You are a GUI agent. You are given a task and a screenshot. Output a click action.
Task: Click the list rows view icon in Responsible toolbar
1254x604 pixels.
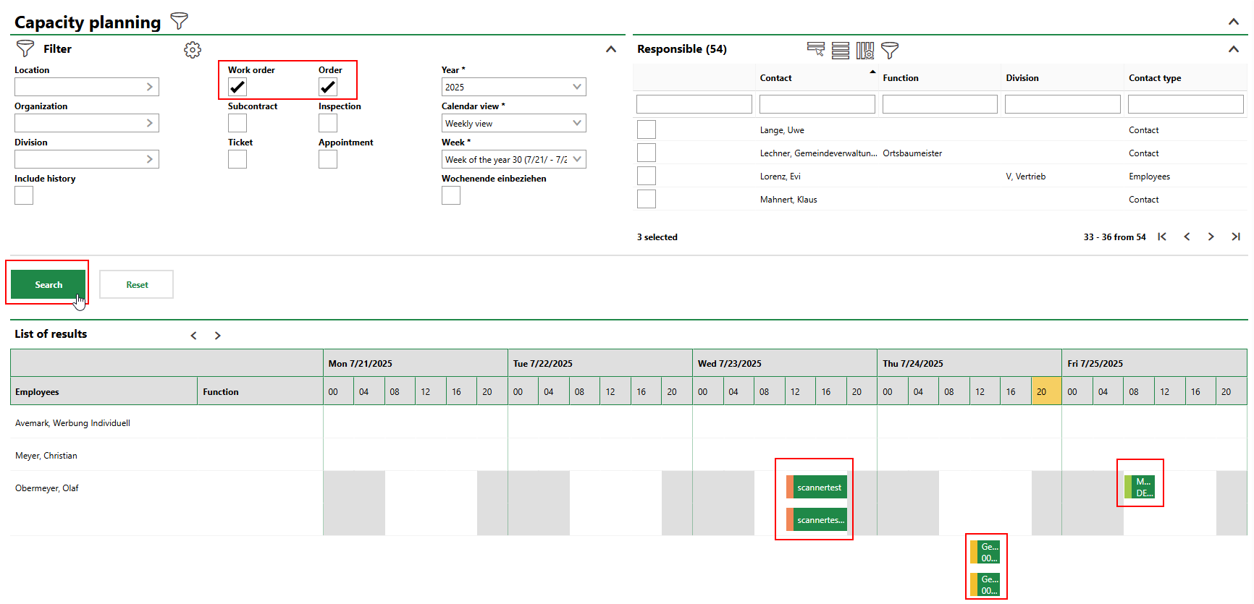841,50
